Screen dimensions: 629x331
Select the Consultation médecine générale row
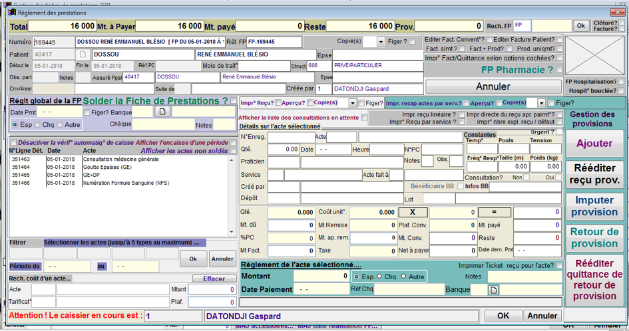tap(120, 160)
